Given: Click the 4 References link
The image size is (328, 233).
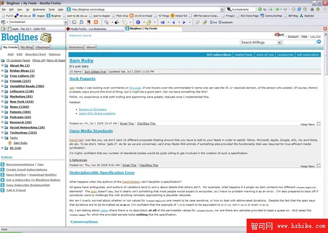Looking at the screenshot, I should [x=78, y=160].
